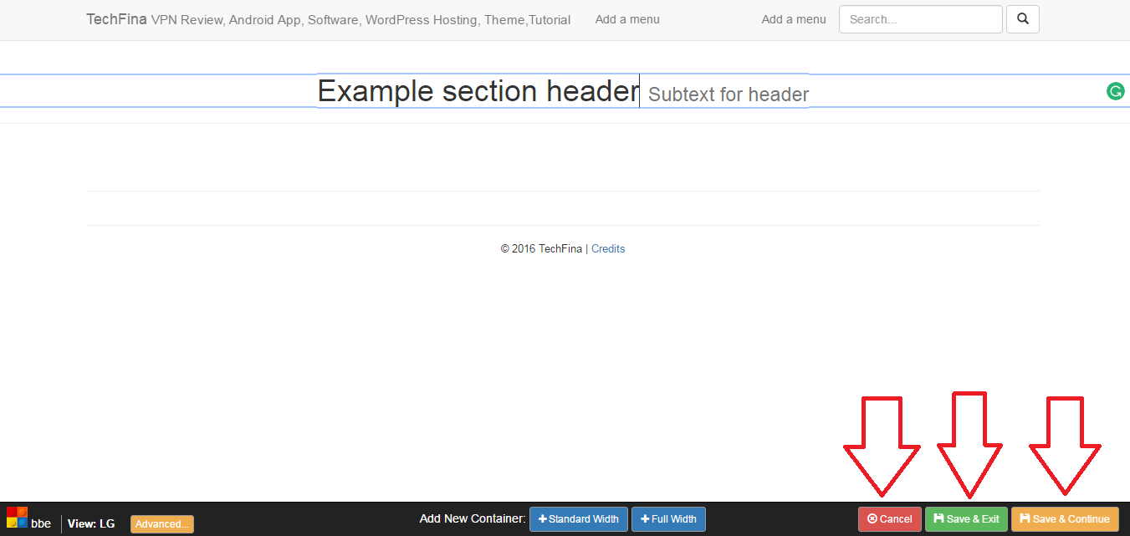This screenshot has width=1130, height=536.
Task: Click the View: LG indicator
Action: (91, 524)
